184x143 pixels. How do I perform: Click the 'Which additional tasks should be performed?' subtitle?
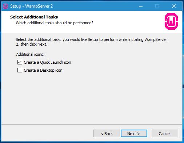click(x=55, y=23)
